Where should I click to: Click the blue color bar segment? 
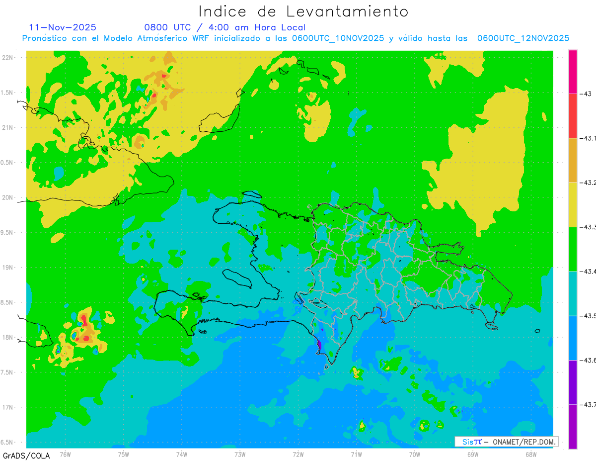click(x=573, y=338)
